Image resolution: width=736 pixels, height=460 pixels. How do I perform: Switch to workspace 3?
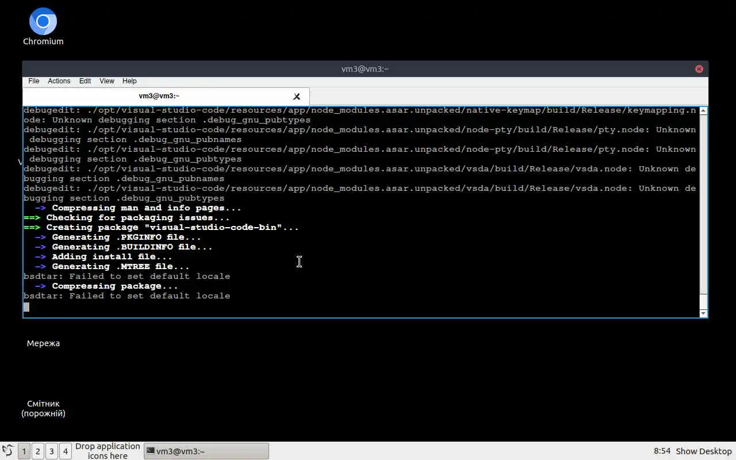point(52,451)
